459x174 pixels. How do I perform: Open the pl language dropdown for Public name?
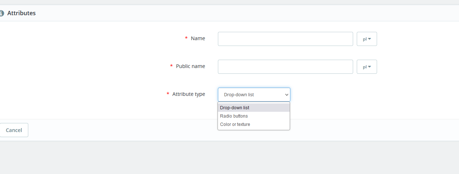(x=367, y=67)
